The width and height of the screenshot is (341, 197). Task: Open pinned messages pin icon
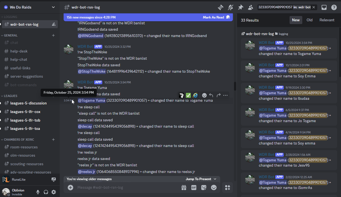[x=241, y=7]
